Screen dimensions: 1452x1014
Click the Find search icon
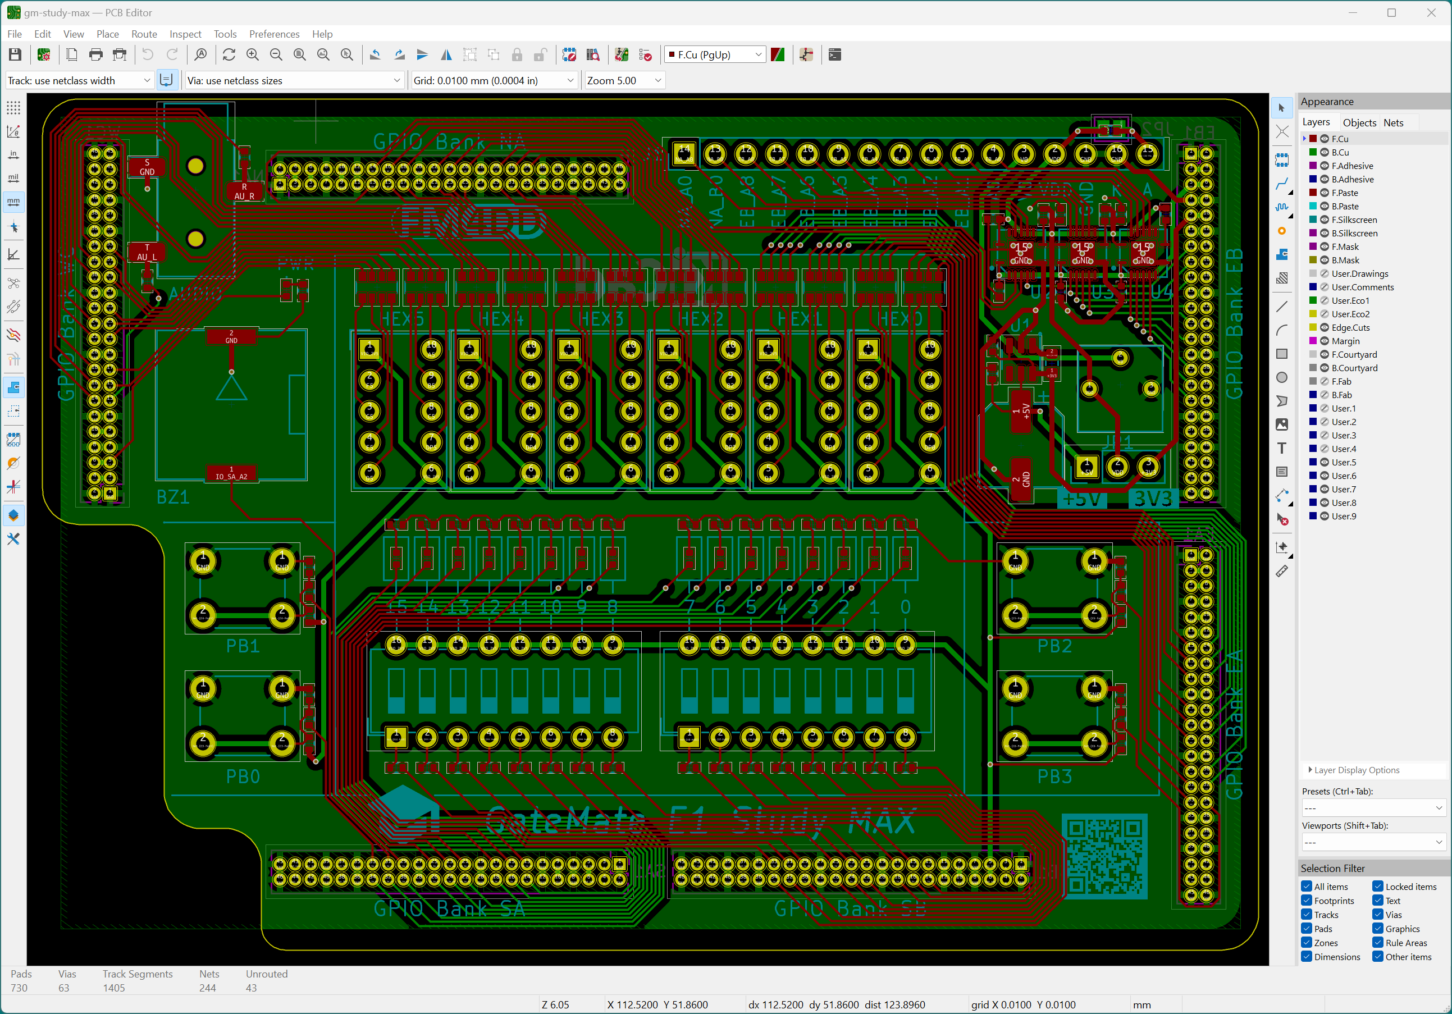[200, 55]
